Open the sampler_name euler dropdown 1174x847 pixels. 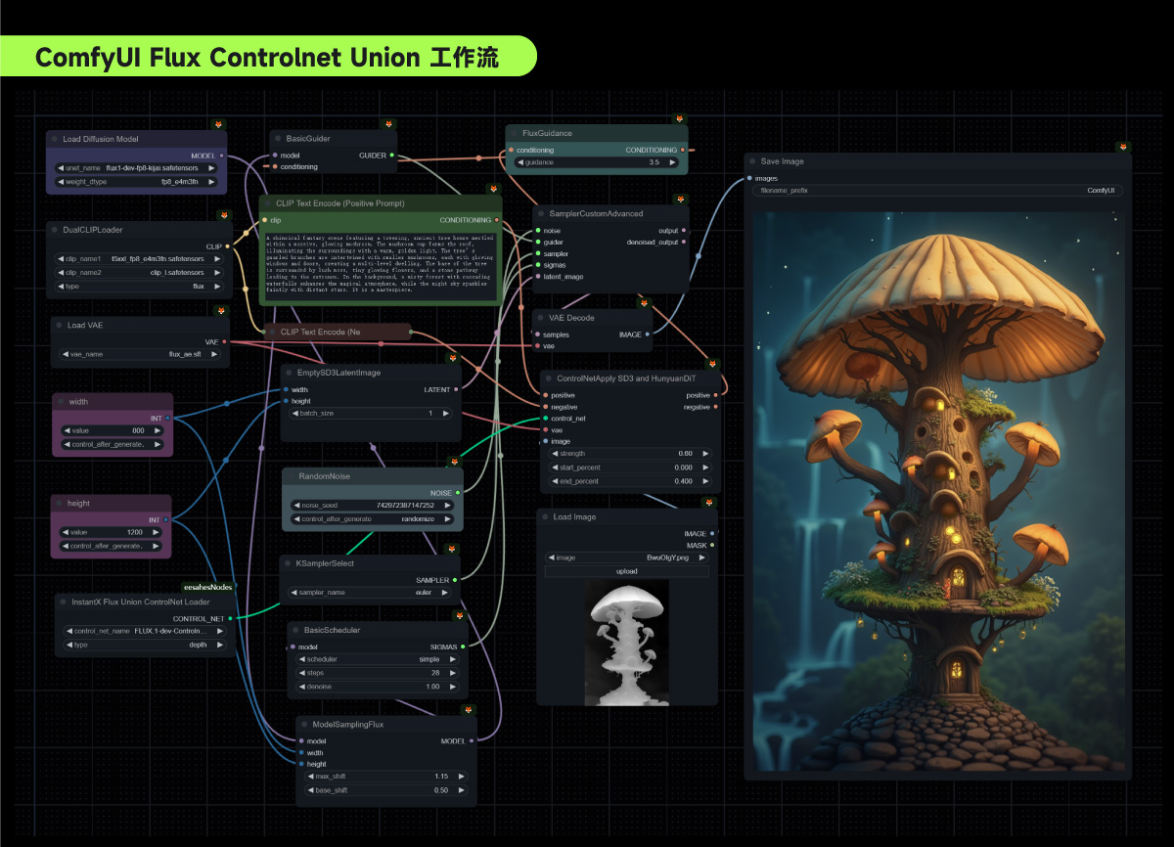point(372,593)
